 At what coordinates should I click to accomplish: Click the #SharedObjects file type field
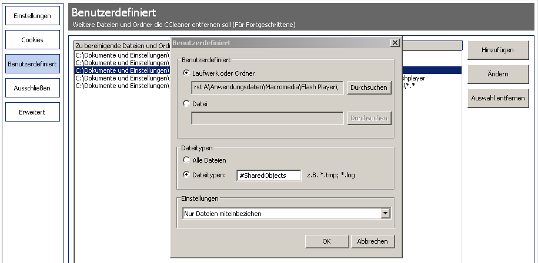(269, 176)
